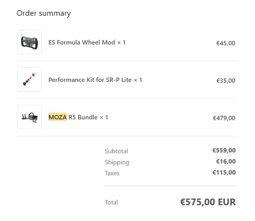The height and width of the screenshot is (221, 255).
Task: Click the Order summary heading
Action: click(x=44, y=13)
